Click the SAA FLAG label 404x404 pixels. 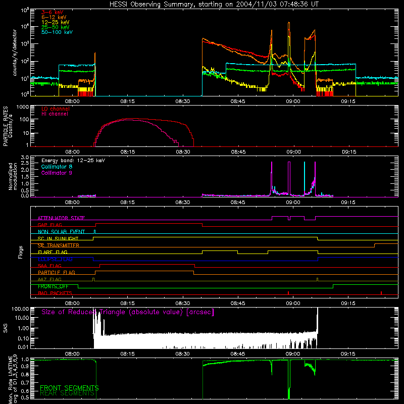click(49, 266)
